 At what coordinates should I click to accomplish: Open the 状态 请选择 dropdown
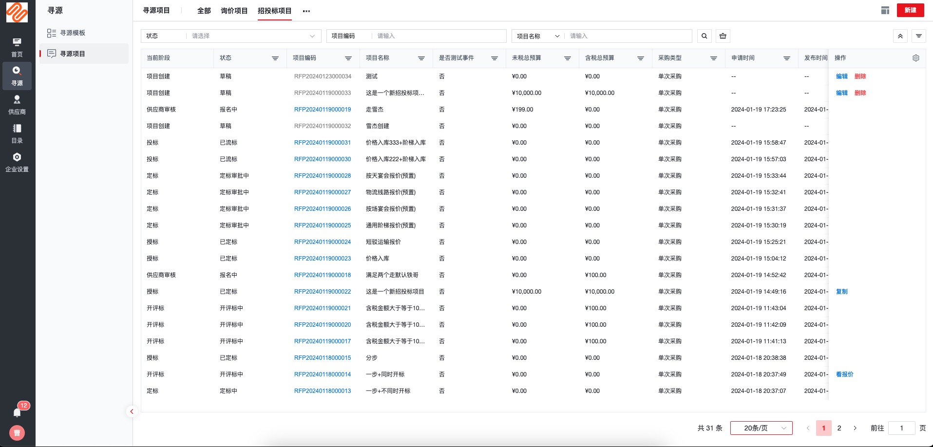pyautogui.click(x=253, y=36)
